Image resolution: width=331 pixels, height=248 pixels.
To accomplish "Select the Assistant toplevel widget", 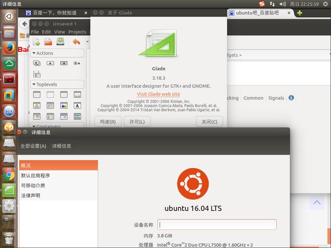I will tap(64, 116).
